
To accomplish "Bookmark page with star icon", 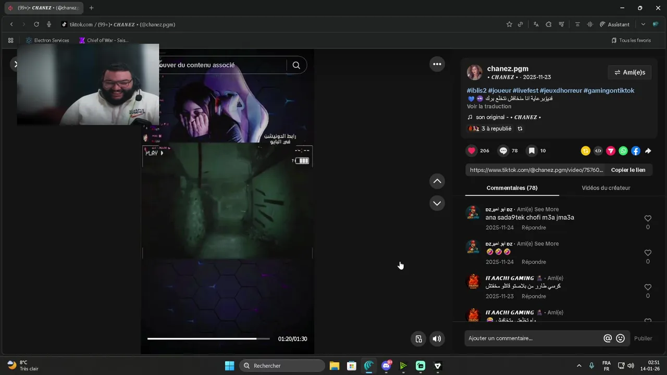I will [509, 24].
